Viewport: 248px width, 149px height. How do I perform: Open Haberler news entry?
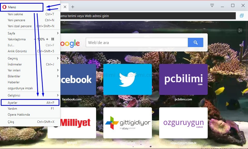coord(30,82)
